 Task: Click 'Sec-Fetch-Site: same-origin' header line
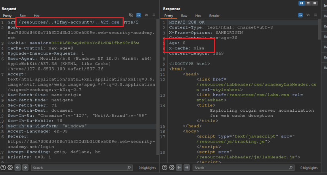(x=44, y=95)
